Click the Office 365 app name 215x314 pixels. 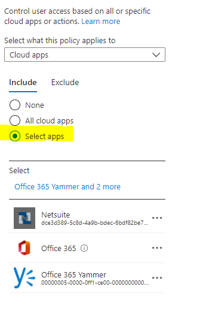coord(59,248)
